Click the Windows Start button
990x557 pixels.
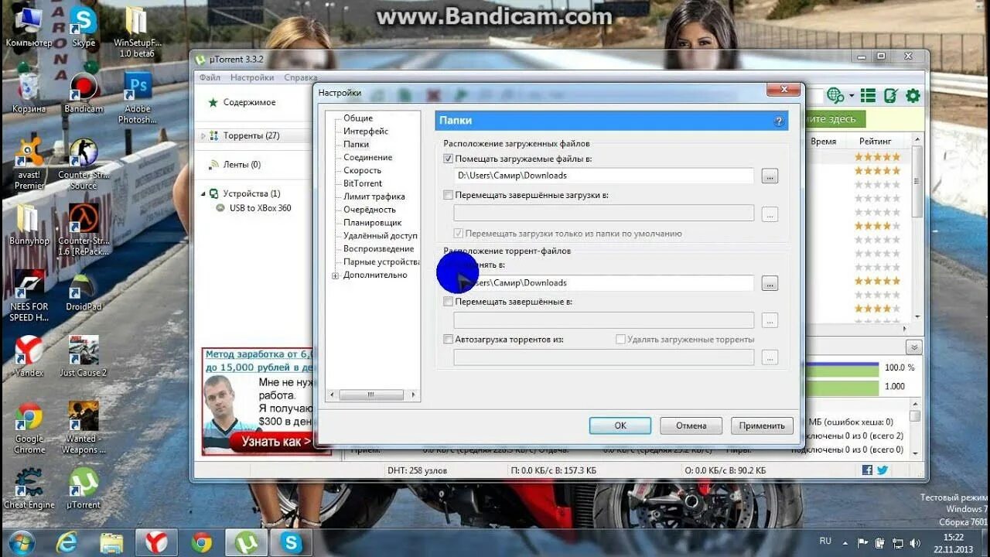pyautogui.click(x=21, y=542)
